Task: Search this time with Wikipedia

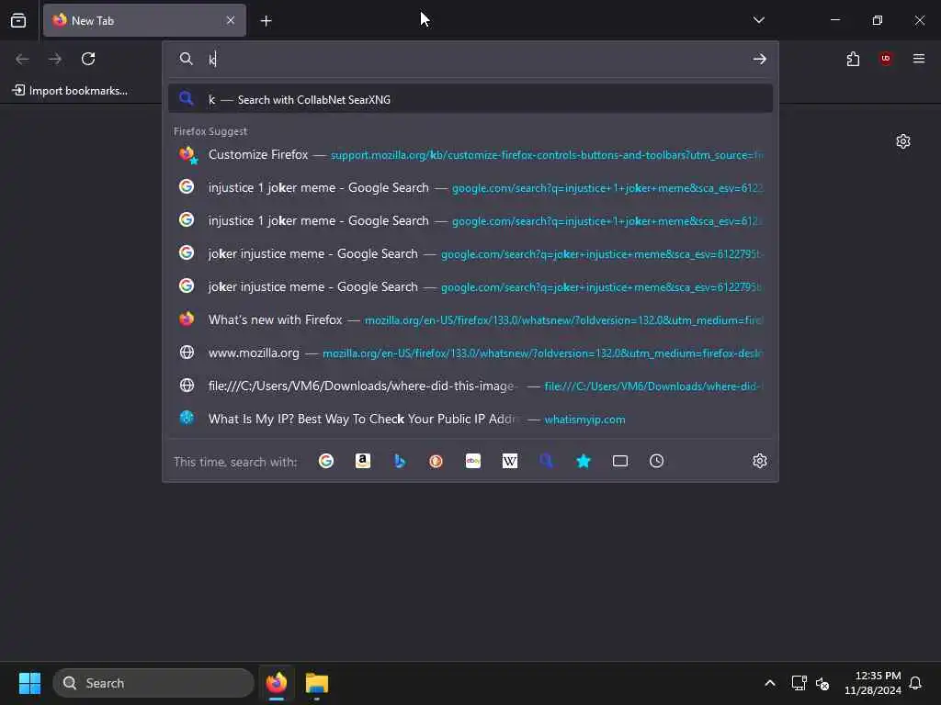Action: 509,461
